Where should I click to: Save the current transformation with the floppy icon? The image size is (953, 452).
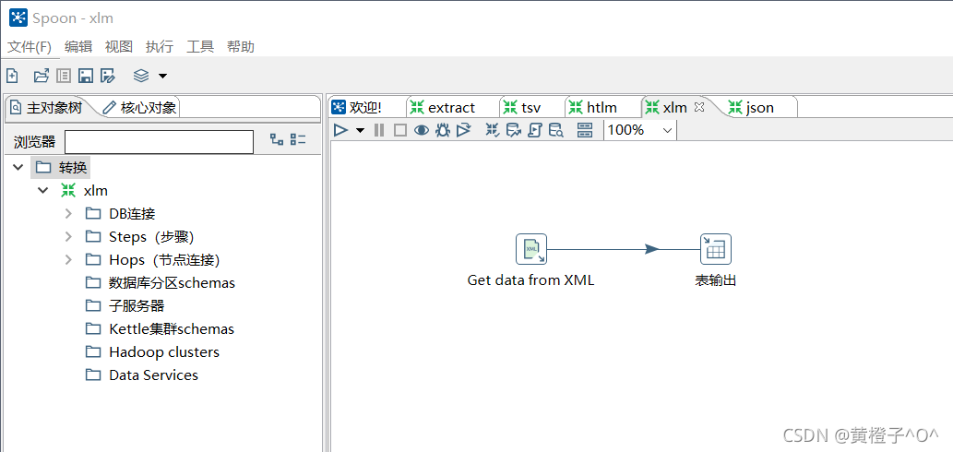pyautogui.click(x=86, y=76)
